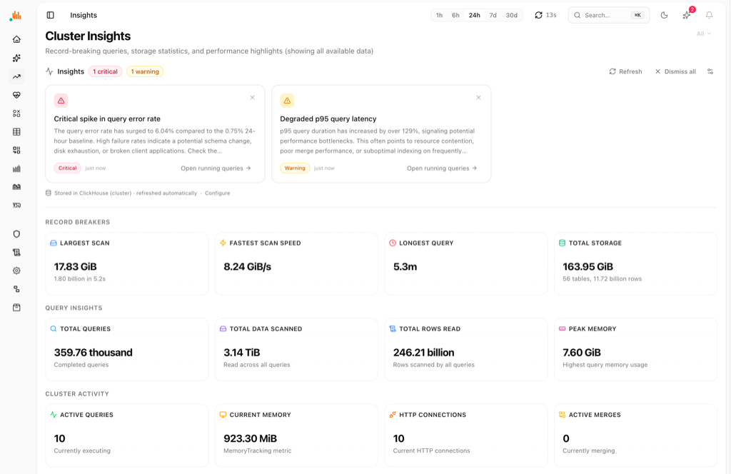The width and height of the screenshot is (731, 474).
Task: Click the sidebar icon with circle, cross, triangle and square
Action: (x=16, y=114)
